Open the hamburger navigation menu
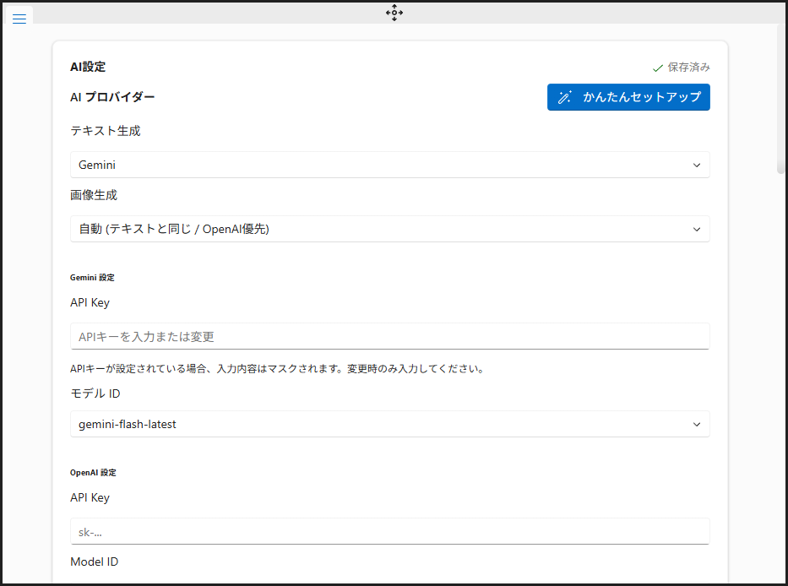 tap(19, 18)
